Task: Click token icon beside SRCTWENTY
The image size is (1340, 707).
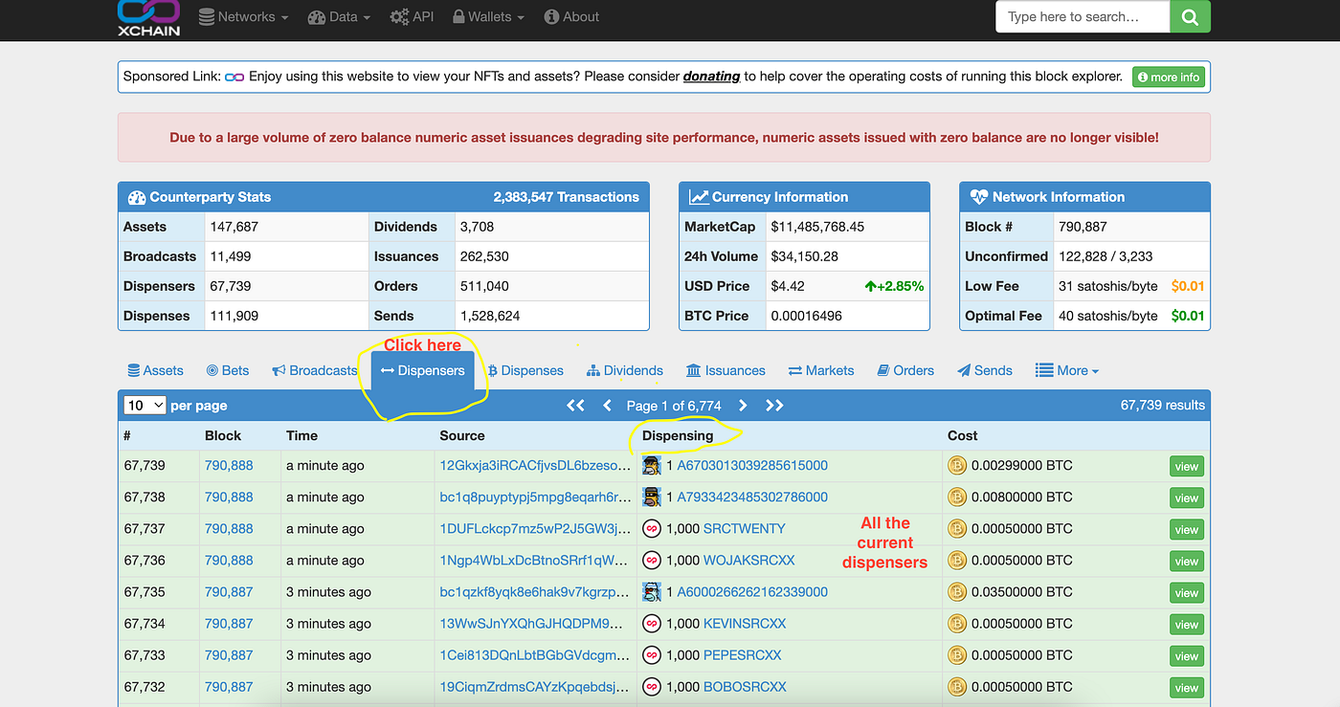Action: (652, 529)
